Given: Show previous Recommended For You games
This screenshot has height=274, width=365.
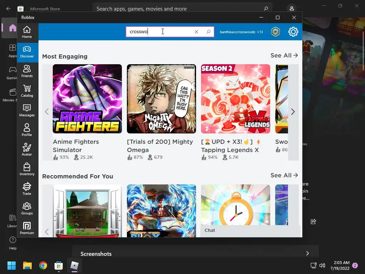Looking at the screenshot, I should pyautogui.click(x=47, y=232).
